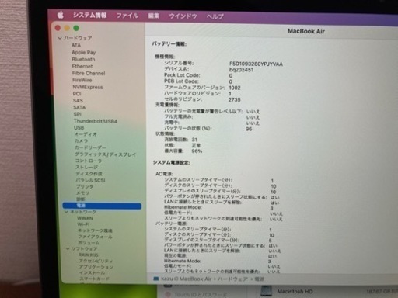Click kazuのMacBook Air in path bar
The image size is (398, 298).
[187, 279]
